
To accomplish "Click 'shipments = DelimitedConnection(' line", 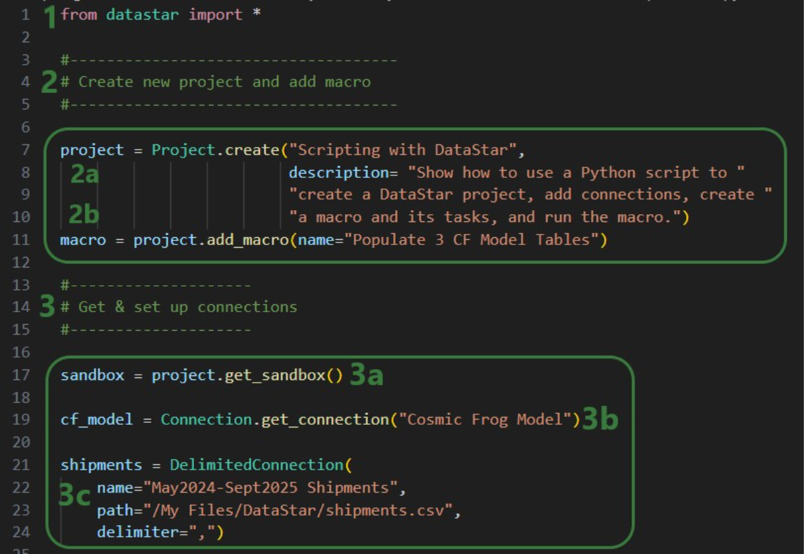I will click(x=206, y=465).
